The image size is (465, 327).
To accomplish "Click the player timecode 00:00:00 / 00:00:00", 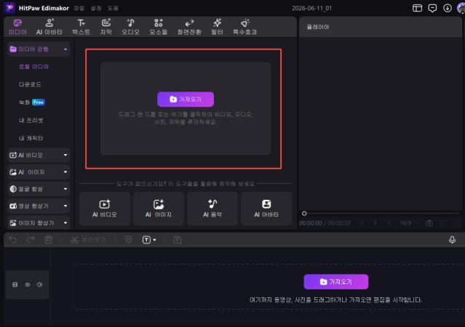I will point(325,223).
